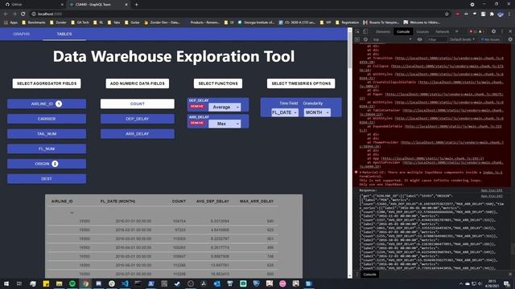The height and width of the screenshot is (289, 515).
Task: Open the Registration bookmark folder
Action: tap(347, 22)
